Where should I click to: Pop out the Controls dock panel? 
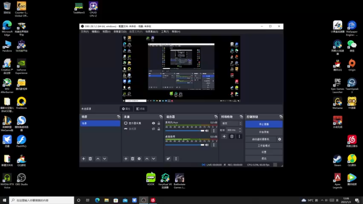281,117
